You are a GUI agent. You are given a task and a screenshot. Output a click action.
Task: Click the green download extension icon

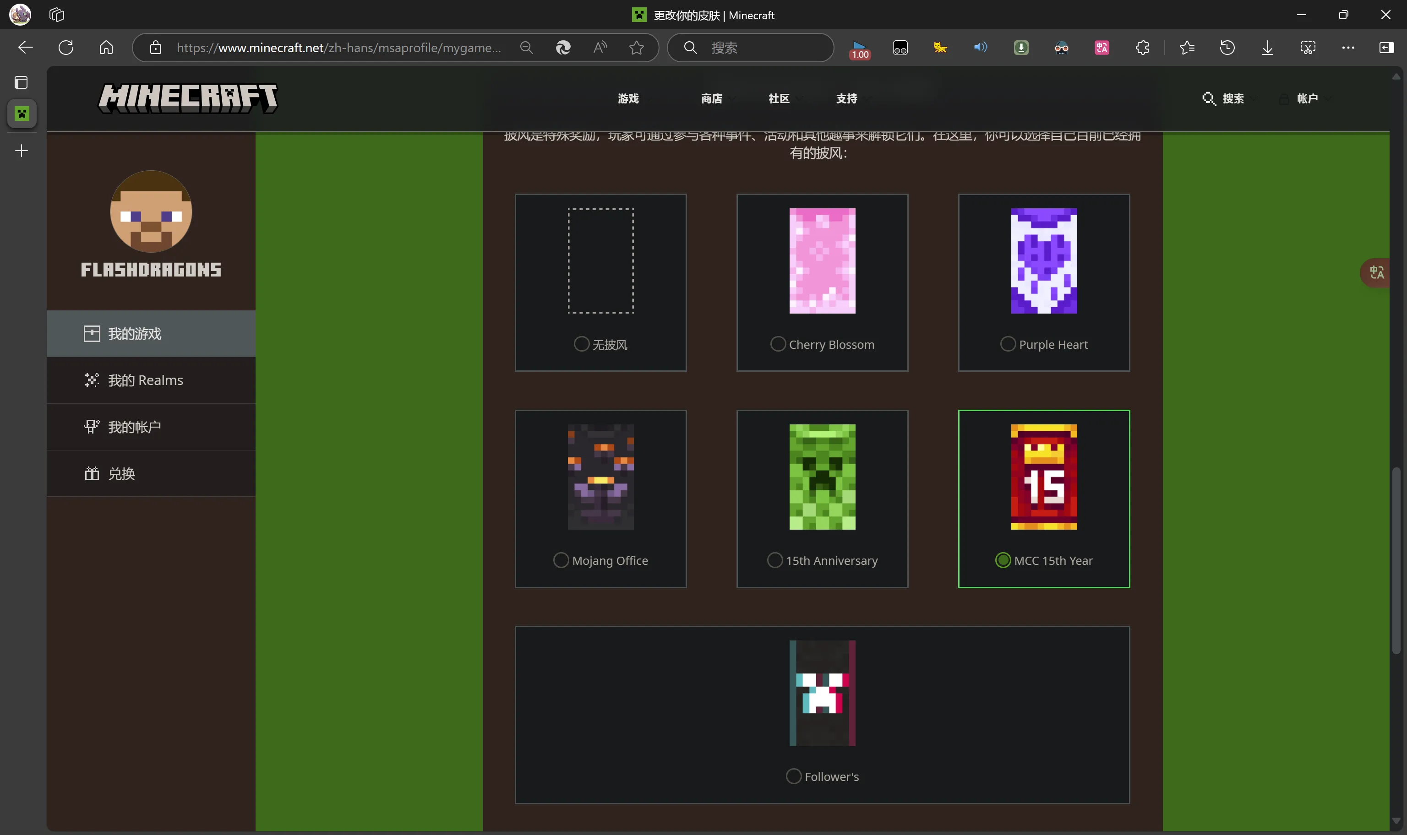pyautogui.click(x=1021, y=48)
